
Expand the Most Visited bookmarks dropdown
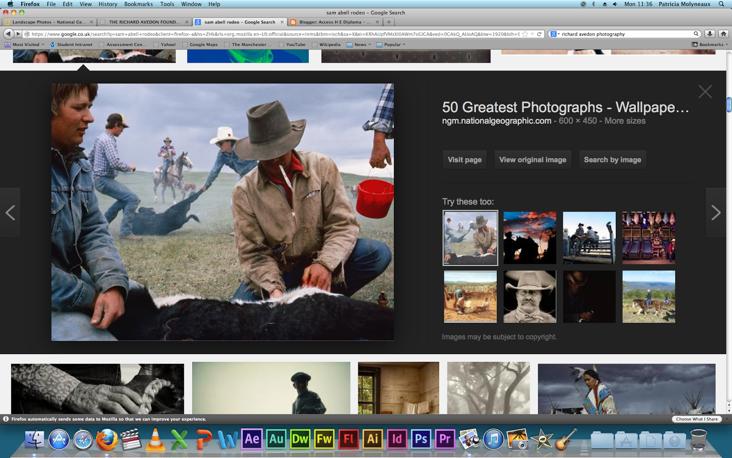tap(25, 44)
